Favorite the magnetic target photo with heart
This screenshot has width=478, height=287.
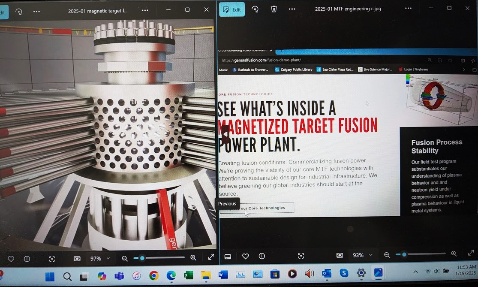click(11, 259)
